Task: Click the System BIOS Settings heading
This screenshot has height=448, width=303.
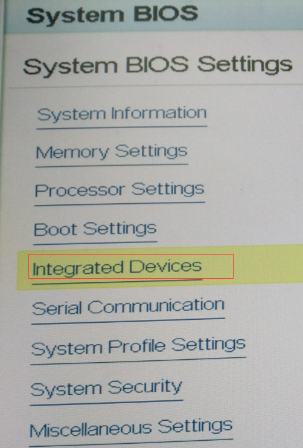Action: (x=158, y=65)
